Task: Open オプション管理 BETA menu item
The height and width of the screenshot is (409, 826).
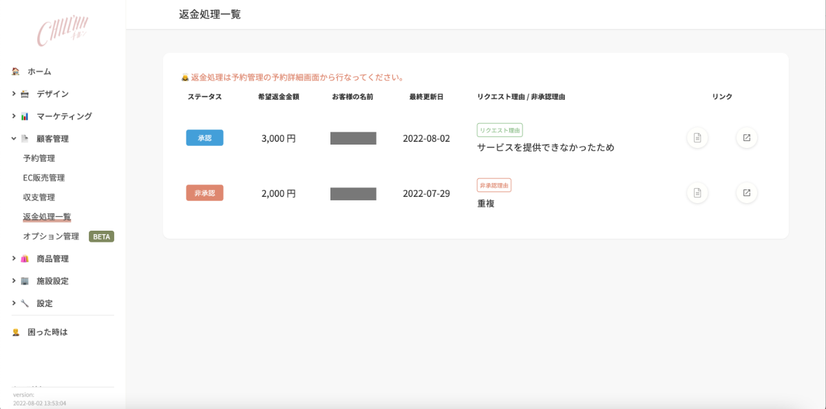Action: (x=52, y=236)
